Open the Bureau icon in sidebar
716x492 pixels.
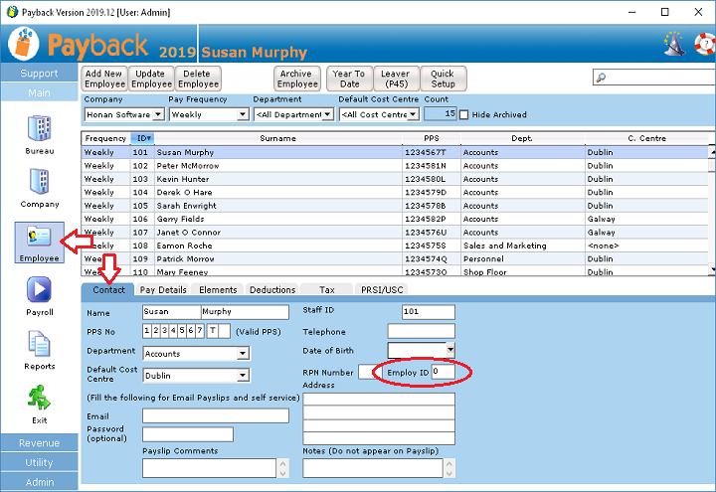coord(39,129)
